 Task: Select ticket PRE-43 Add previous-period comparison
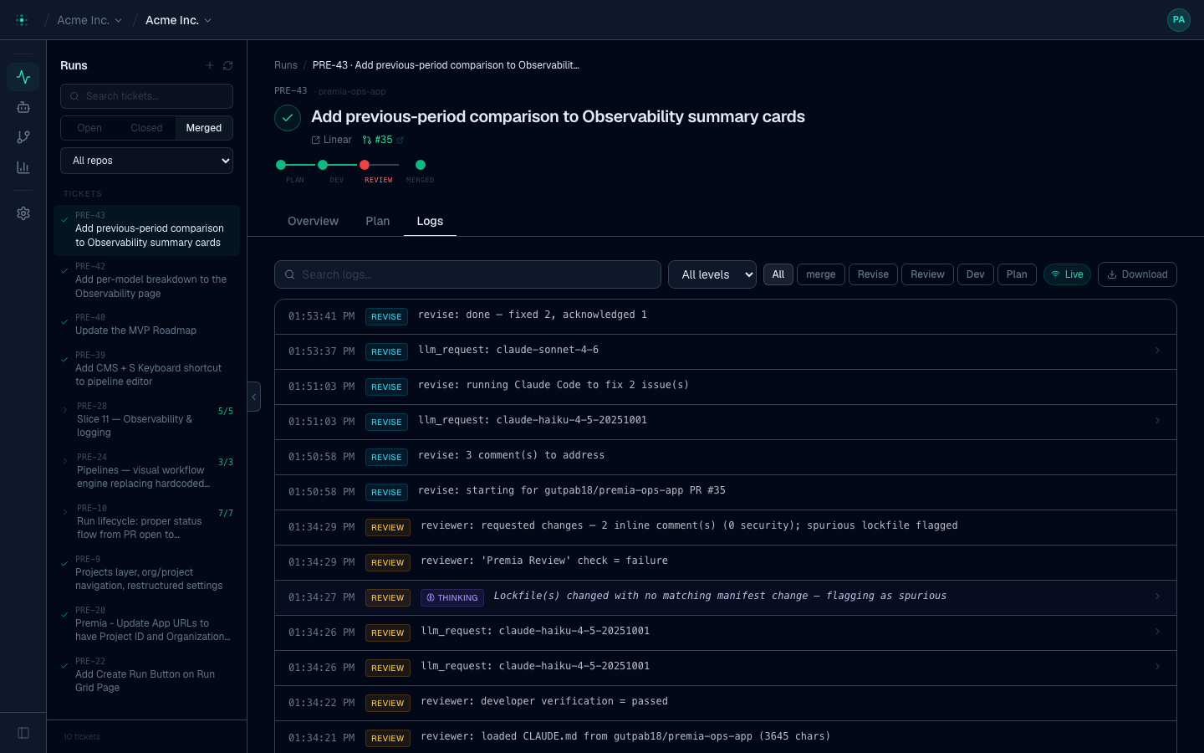[x=146, y=230]
